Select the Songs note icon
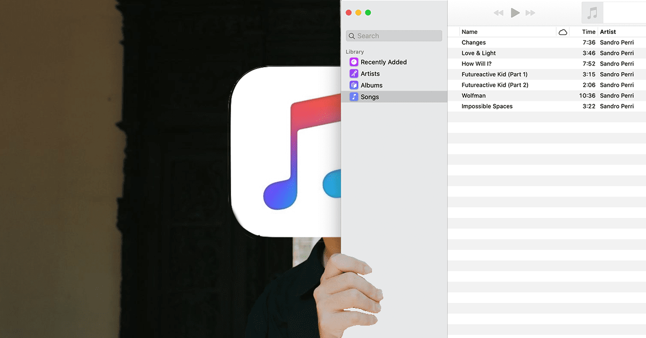This screenshot has width=646, height=338. (354, 96)
